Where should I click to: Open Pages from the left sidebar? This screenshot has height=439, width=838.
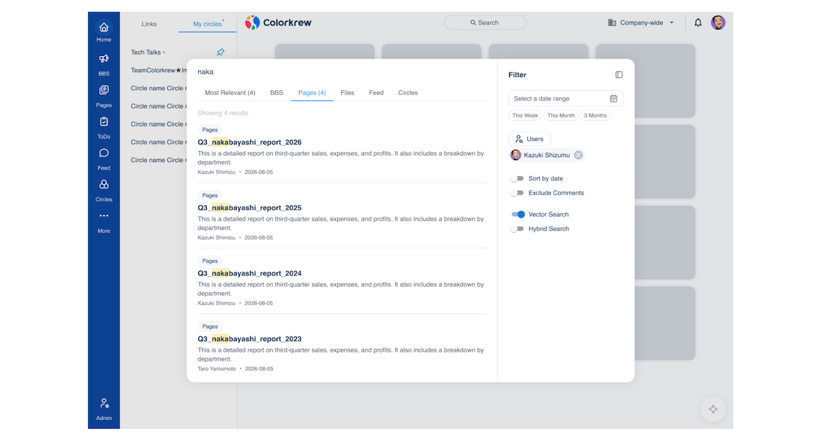(x=103, y=94)
